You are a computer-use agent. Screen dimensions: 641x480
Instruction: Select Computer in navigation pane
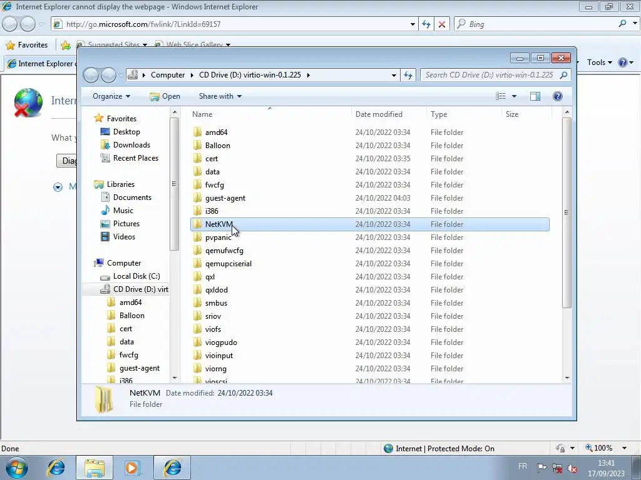pyautogui.click(x=123, y=263)
